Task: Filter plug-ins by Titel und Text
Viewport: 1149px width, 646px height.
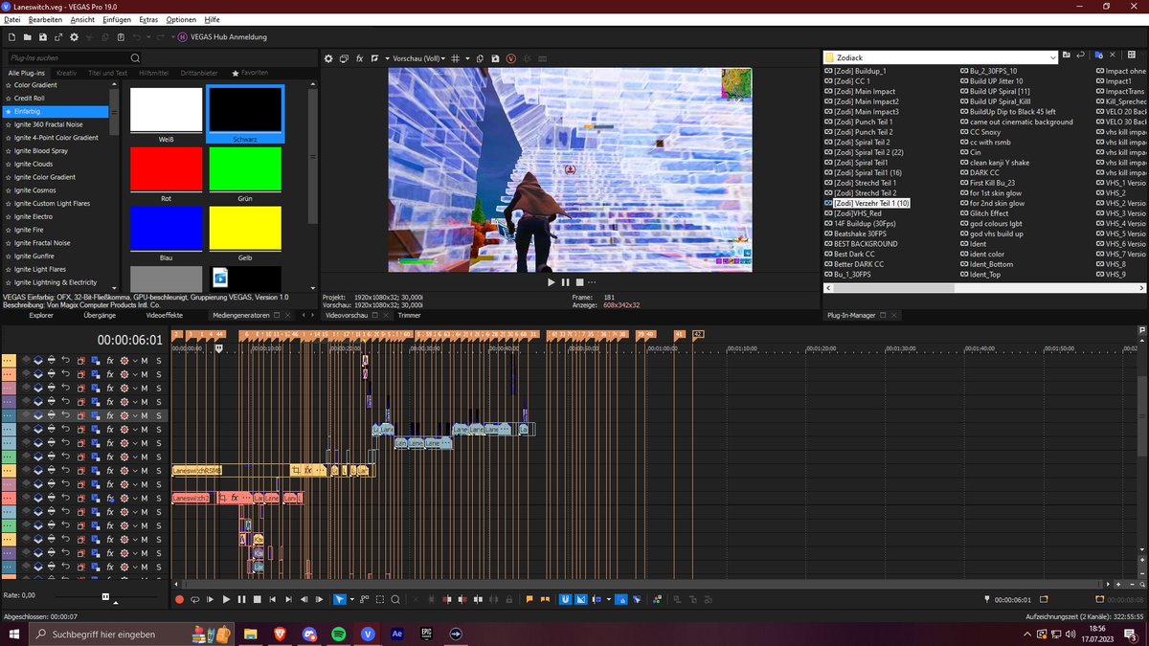Action: click(107, 73)
